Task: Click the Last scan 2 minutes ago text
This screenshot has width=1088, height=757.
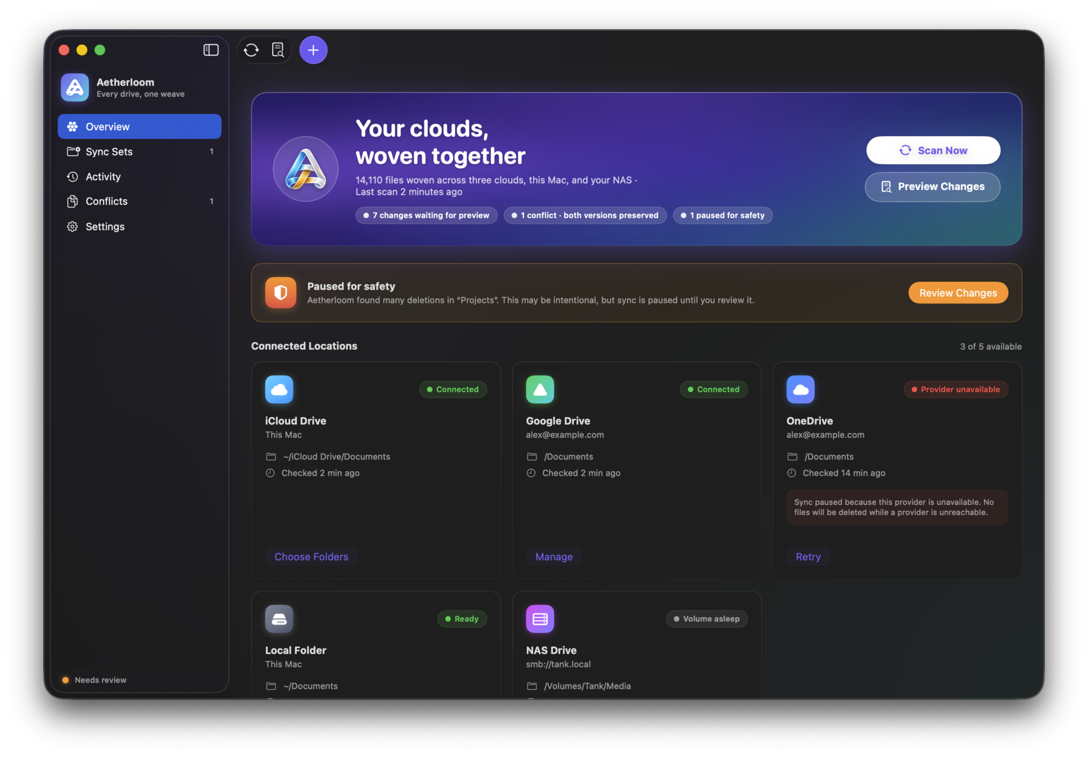Action: point(409,192)
